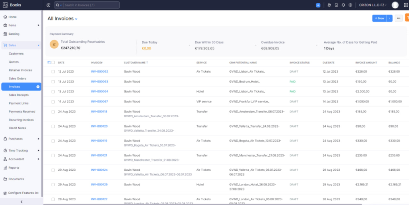Open the dropdown arrow next to New button
409x205 pixels.
(x=389, y=18)
